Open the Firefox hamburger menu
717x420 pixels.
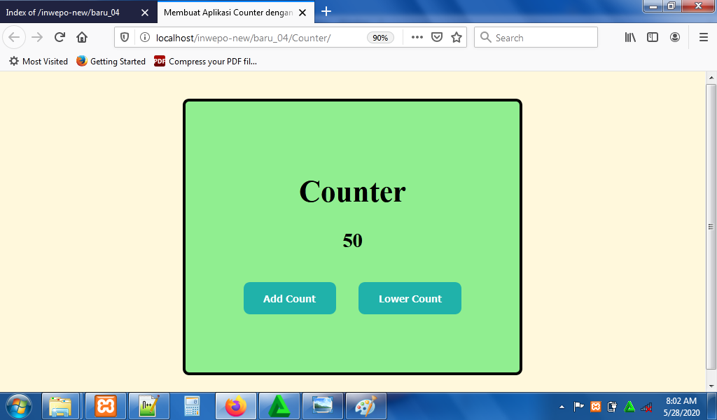click(x=703, y=38)
